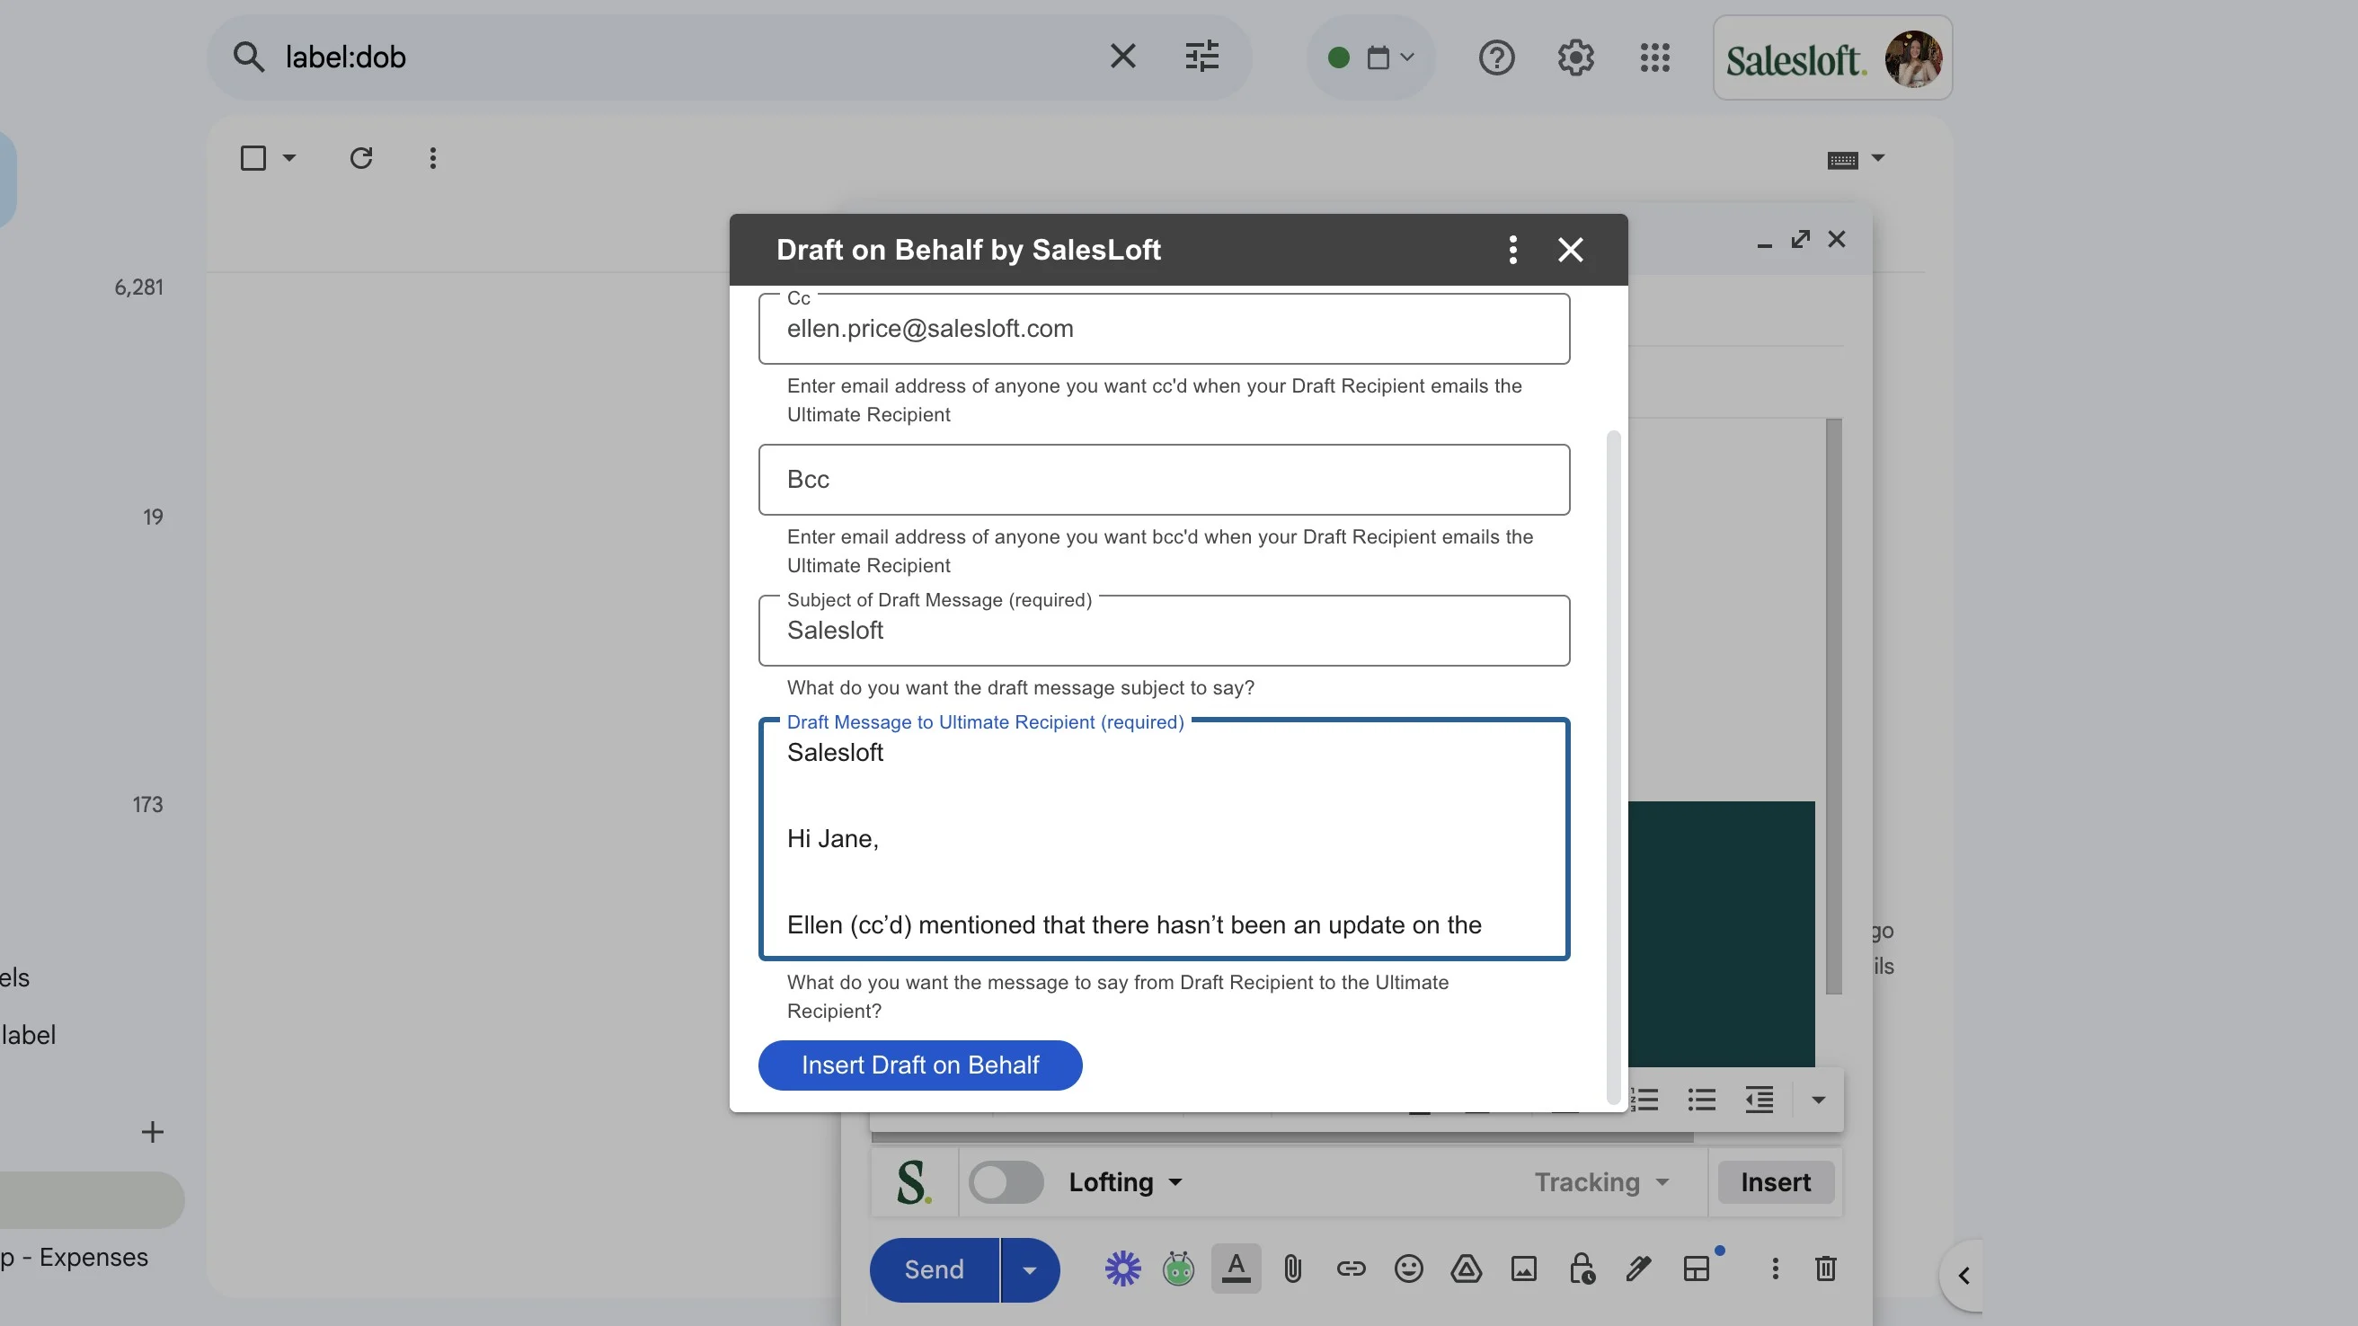The image size is (2358, 1326).
Task: Click the green bug extension icon
Action: point(1178,1269)
